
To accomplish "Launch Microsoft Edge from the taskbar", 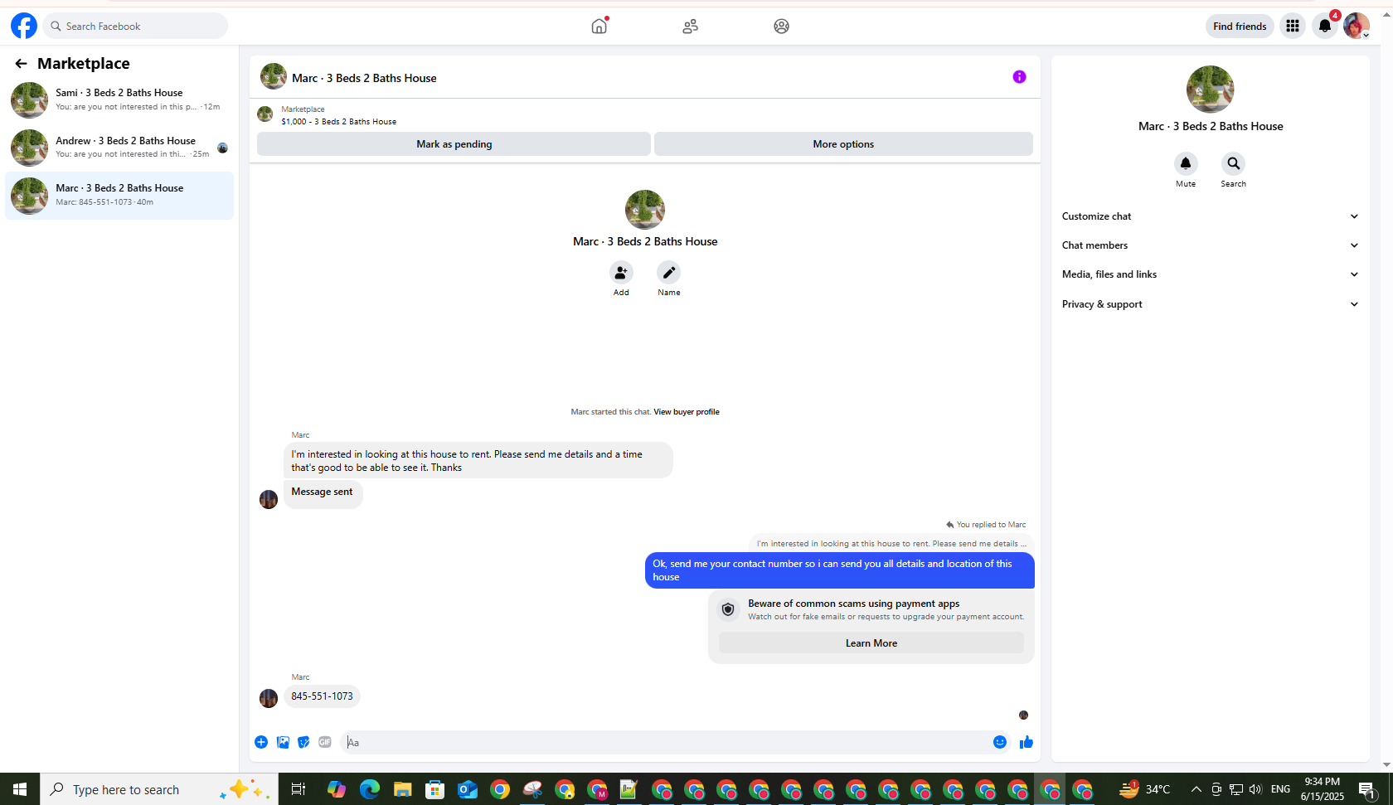I will [x=370, y=789].
